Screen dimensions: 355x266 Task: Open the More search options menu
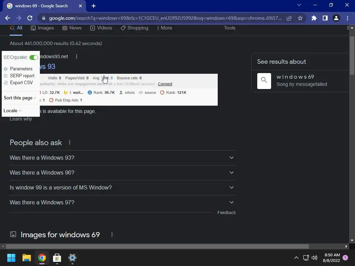pyautogui.click(x=164, y=28)
